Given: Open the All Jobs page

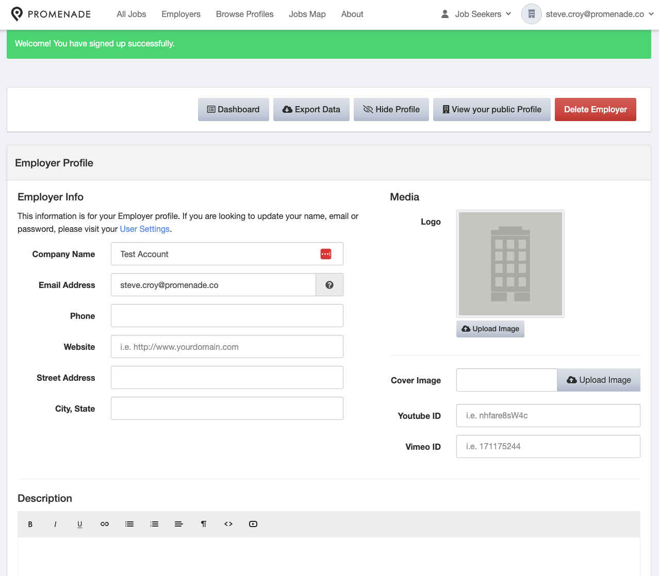Looking at the screenshot, I should [x=131, y=14].
